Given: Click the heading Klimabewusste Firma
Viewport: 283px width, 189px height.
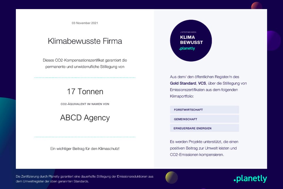Looking at the screenshot, I should 85,41.
